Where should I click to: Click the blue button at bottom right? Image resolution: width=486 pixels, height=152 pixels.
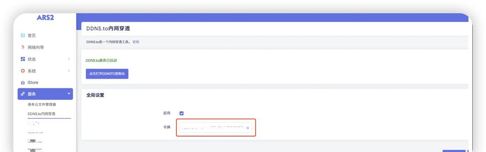point(454,151)
